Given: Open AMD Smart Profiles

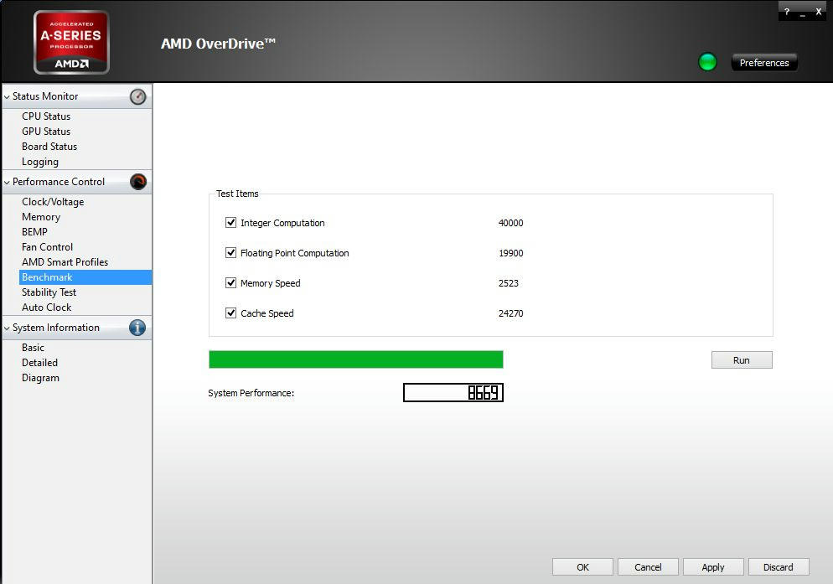Looking at the screenshot, I should tap(65, 262).
